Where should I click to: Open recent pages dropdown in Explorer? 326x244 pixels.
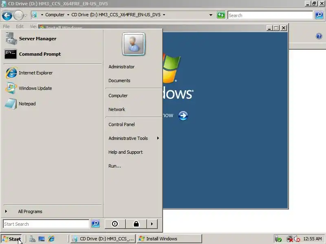[x=25, y=15]
